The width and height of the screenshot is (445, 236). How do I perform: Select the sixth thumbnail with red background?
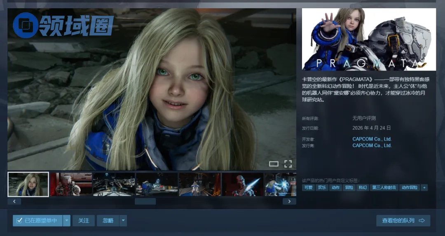pos(242,184)
